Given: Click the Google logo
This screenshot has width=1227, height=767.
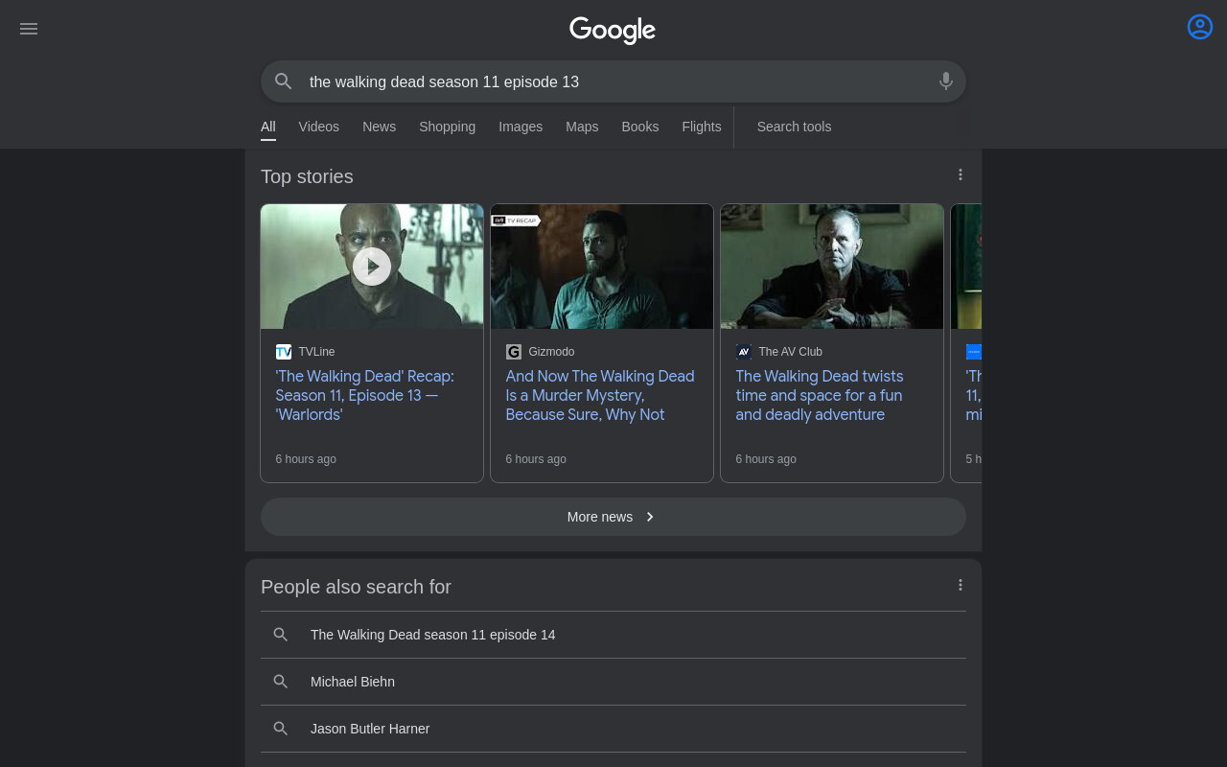Looking at the screenshot, I should point(613,30).
